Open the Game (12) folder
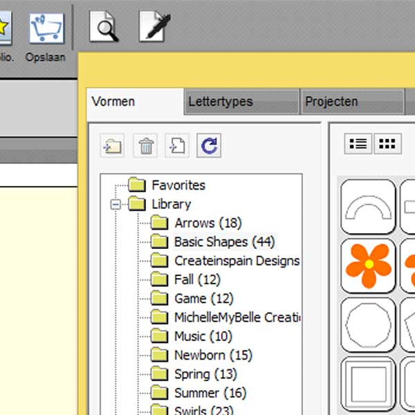 tap(192, 299)
